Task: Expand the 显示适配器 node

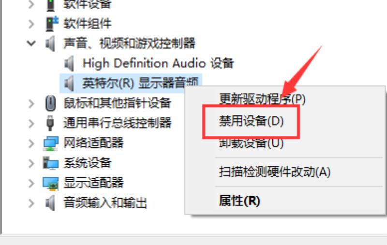Action: click(31, 183)
